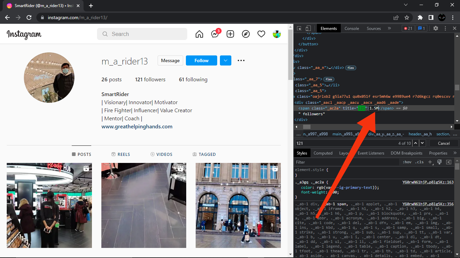Viewport: 460px width, 258px height.
Task: Open the Gare Saint-Lazare building thumbnail
Action: coord(238,205)
